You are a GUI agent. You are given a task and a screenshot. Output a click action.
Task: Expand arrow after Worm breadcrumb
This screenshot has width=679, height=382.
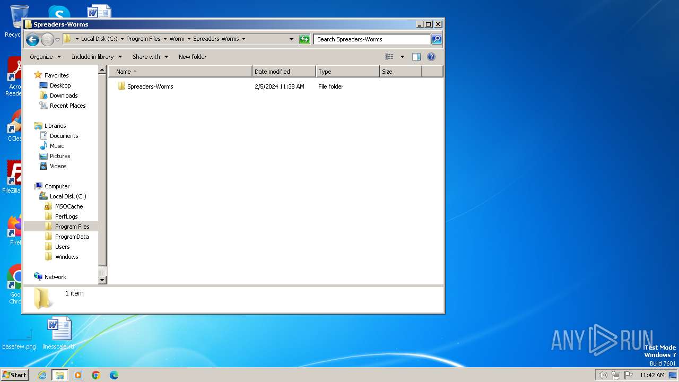click(189, 39)
